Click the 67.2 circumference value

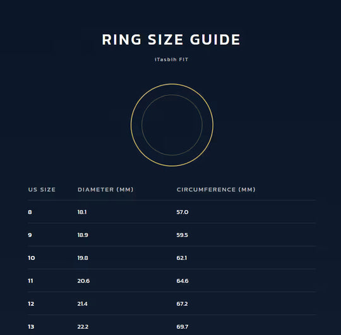(x=182, y=303)
